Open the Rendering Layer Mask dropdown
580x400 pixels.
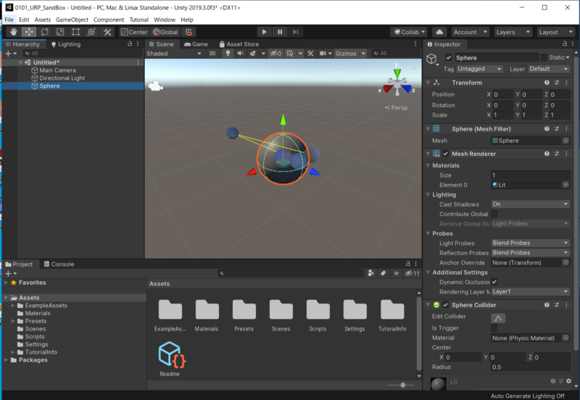(530, 292)
